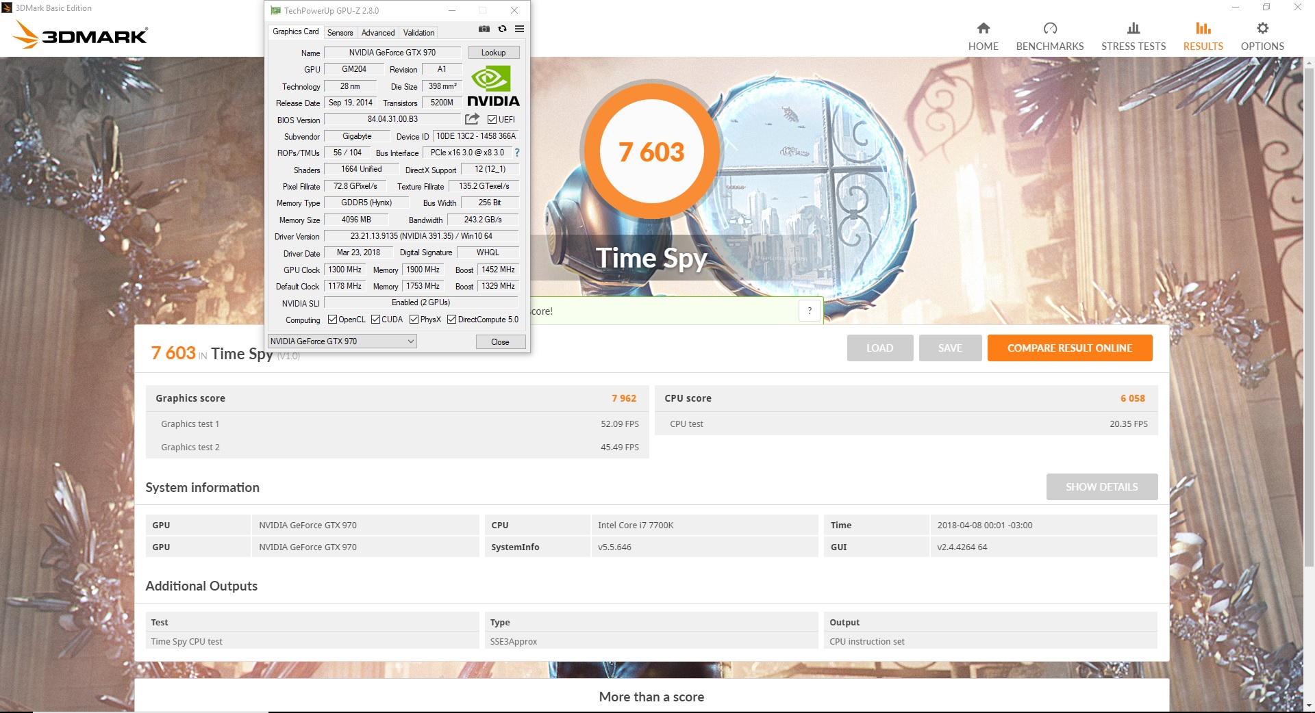
Task: Click the BIOS Version field
Action: pos(392,120)
